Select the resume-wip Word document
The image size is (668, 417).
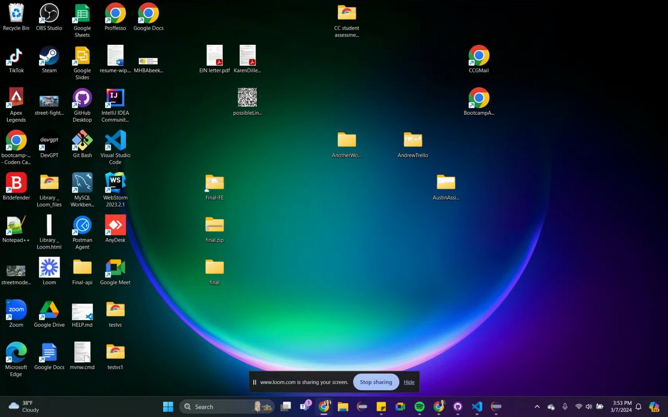point(115,59)
